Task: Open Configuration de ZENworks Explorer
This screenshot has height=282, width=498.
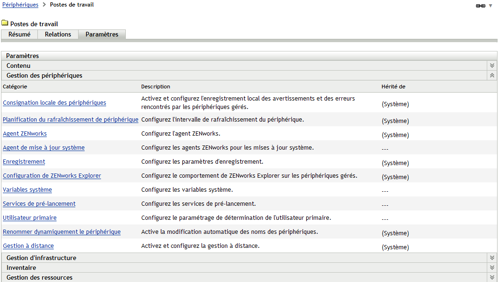Action: (52, 175)
